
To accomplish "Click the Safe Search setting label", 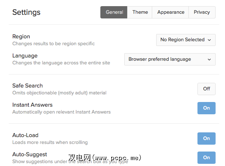I will click(x=28, y=86).
